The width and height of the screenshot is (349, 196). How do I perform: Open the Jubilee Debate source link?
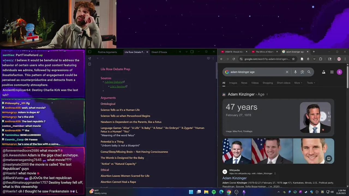pyautogui.click(x=113, y=82)
